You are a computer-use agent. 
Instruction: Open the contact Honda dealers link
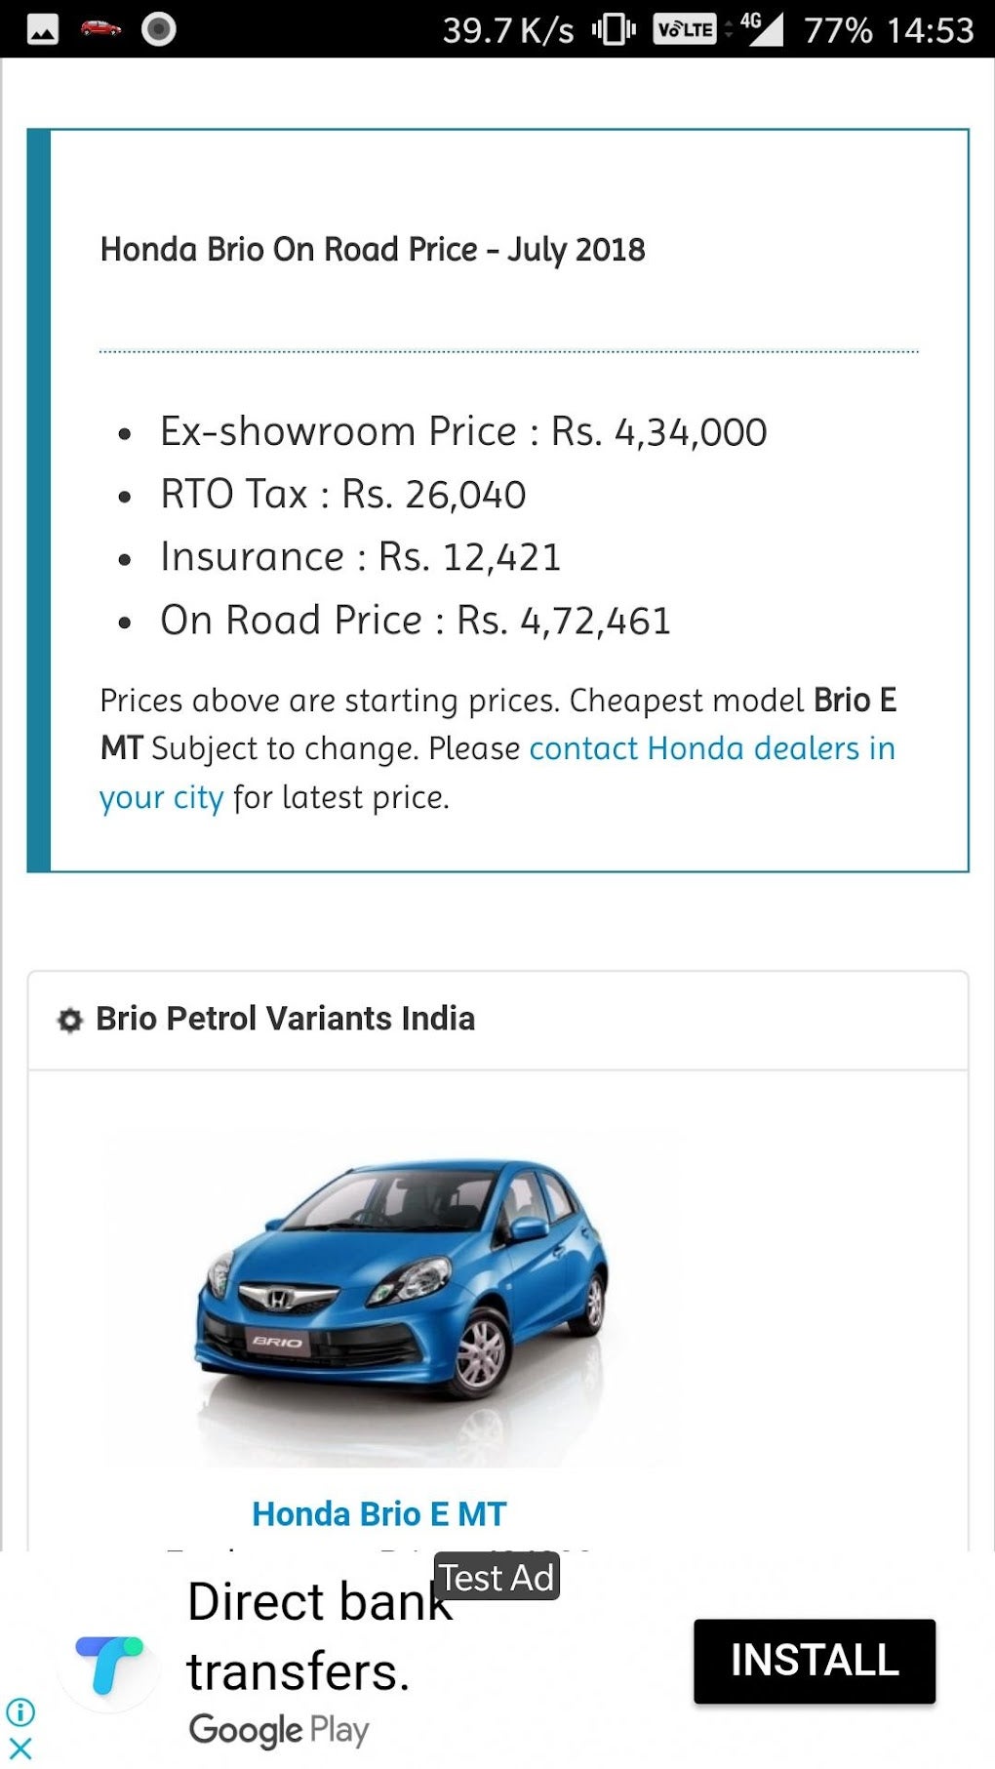711,749
